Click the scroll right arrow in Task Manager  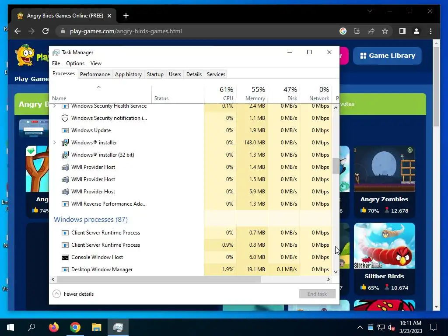point(329,279)
